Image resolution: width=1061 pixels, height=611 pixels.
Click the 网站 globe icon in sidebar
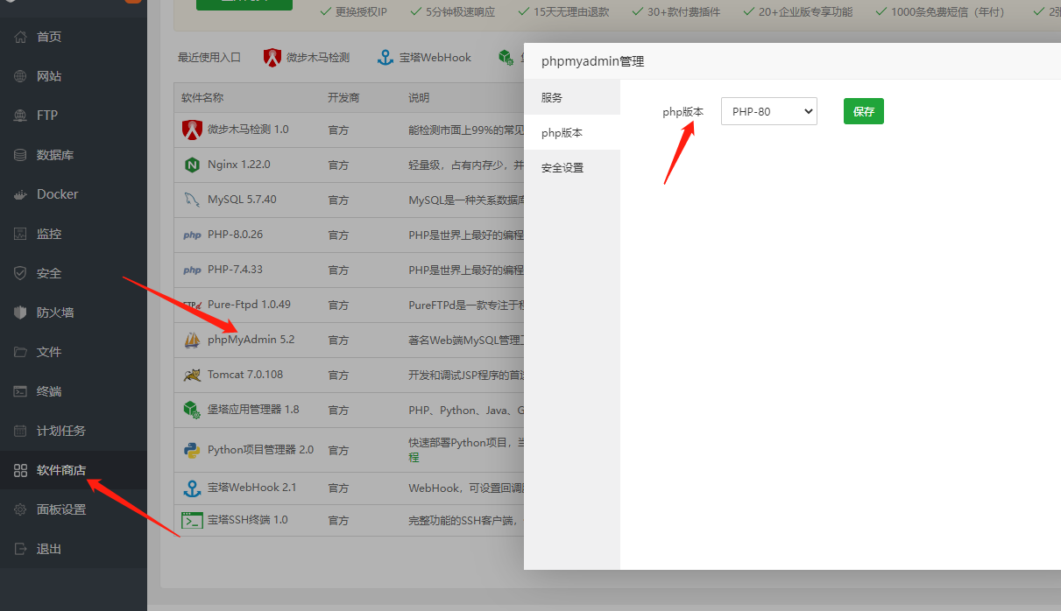pos(20,76)
